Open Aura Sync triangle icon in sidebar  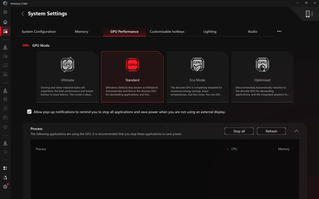[5, 56]
